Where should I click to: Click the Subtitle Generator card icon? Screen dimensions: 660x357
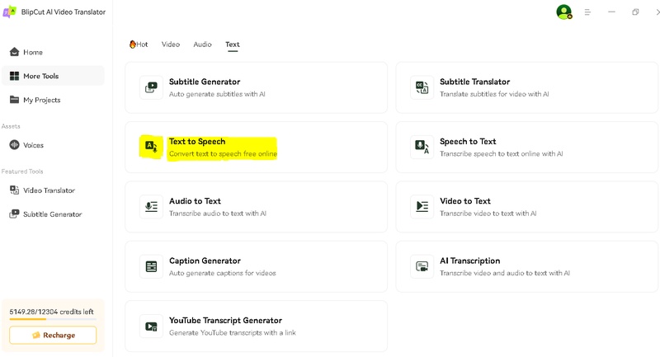click(x=151, y=87)
